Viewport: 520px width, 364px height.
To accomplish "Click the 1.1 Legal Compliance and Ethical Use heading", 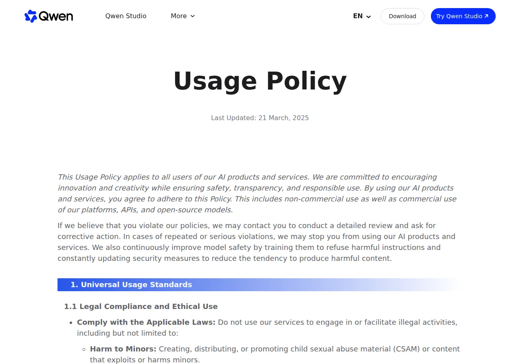I will click(141, 307).
